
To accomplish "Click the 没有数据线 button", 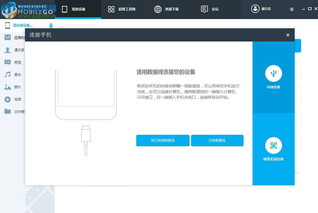I will pyautogui.click(x=217, y=140).
